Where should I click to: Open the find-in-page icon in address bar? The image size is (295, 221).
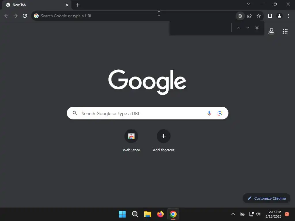pyautogui.click(x=240, y=16)
